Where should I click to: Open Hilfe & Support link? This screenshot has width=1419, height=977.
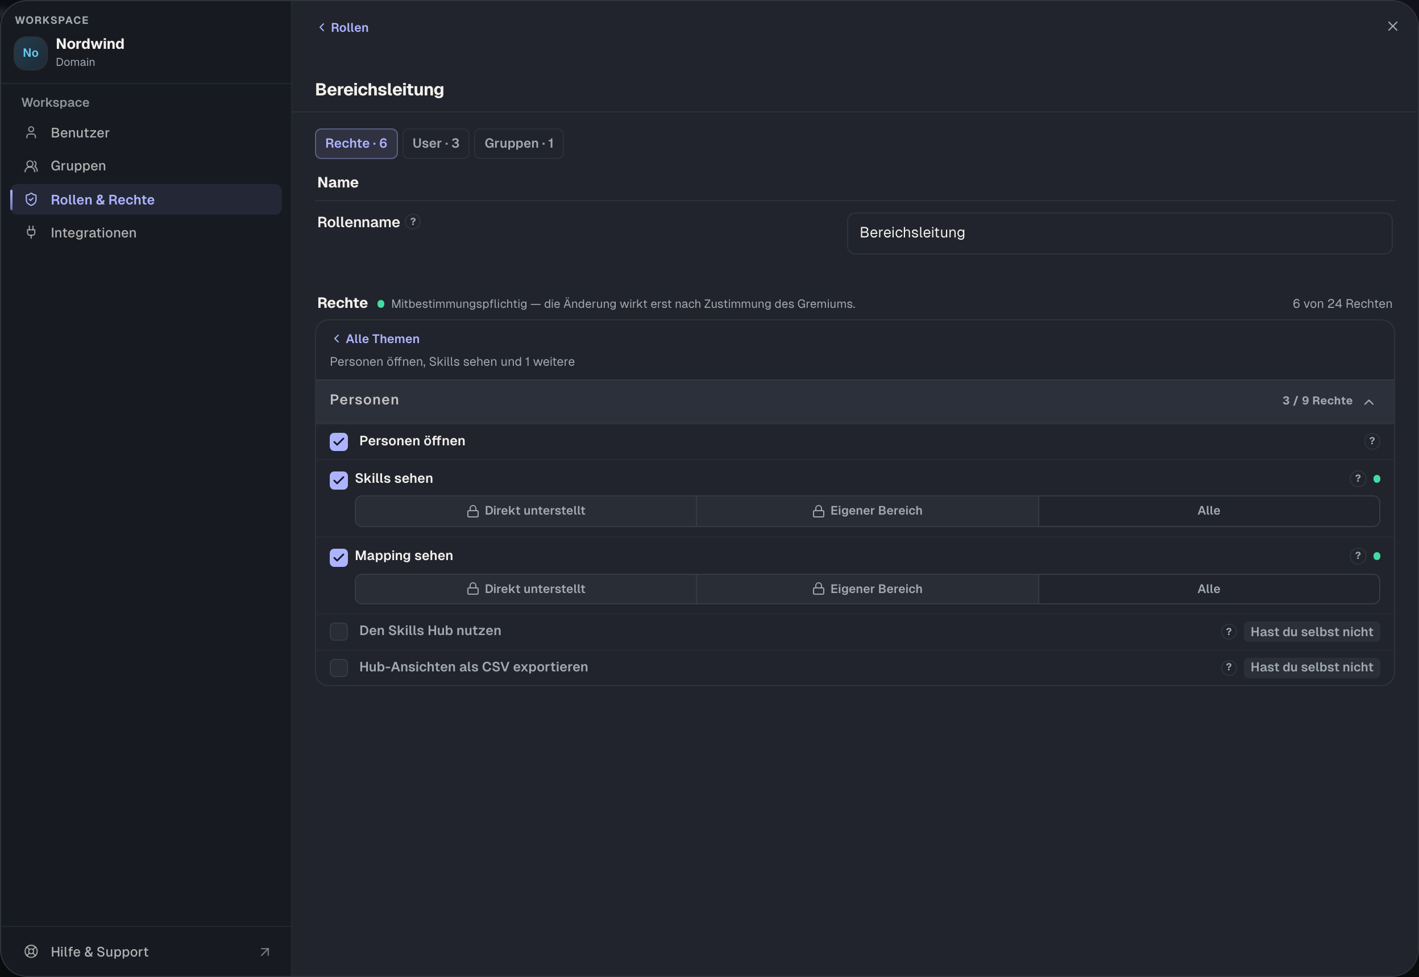(x=146, y=951)
